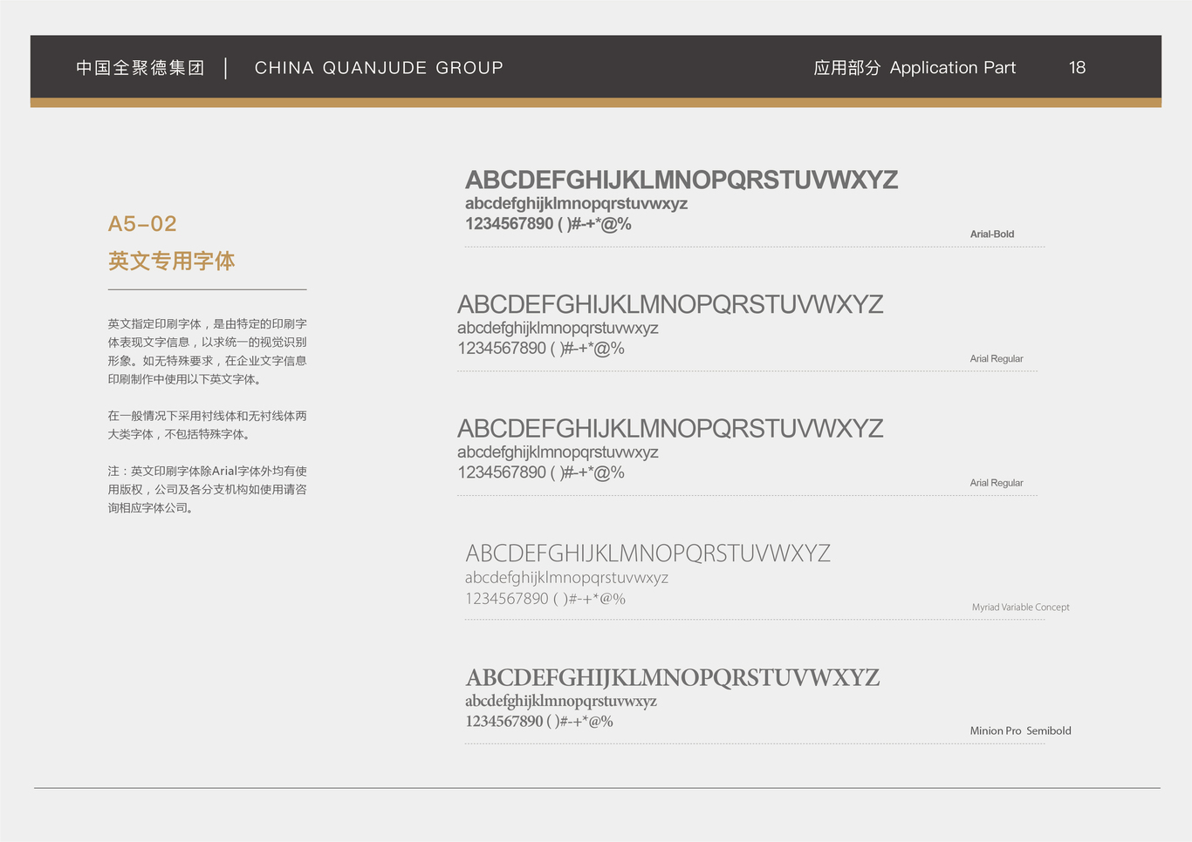Click the Myriad Variable Concept lowercase alphabet sample
The width and height of the screenshot is (1192, 842).
[x=566, y=578]
